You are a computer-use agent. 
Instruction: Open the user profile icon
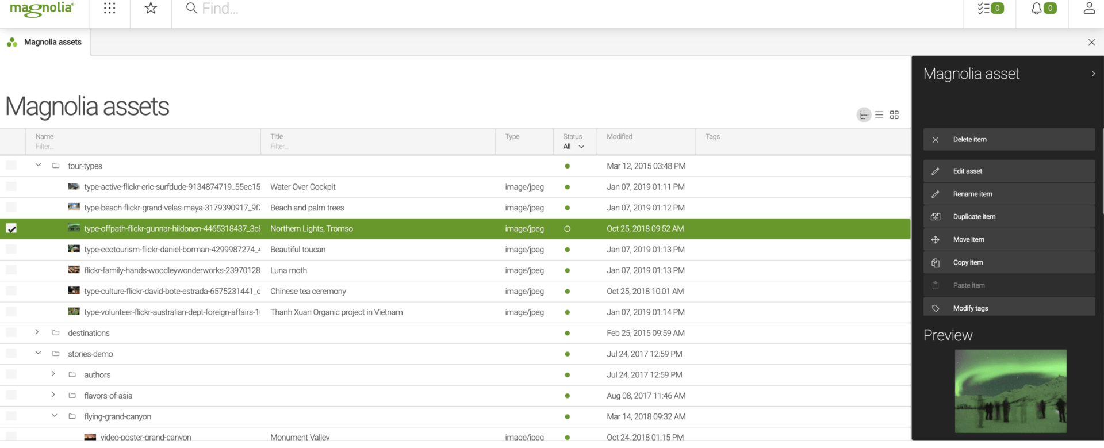1088,9
